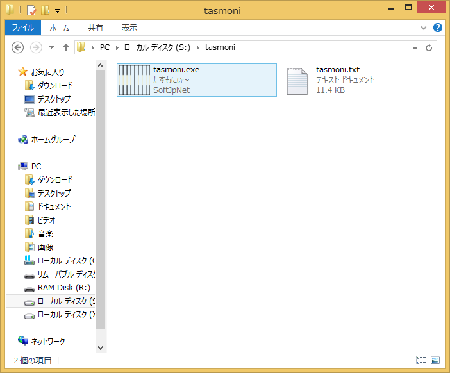The image size is (450, 373).
Task: Click the ドキュメント folder icon
Action: 29,206
